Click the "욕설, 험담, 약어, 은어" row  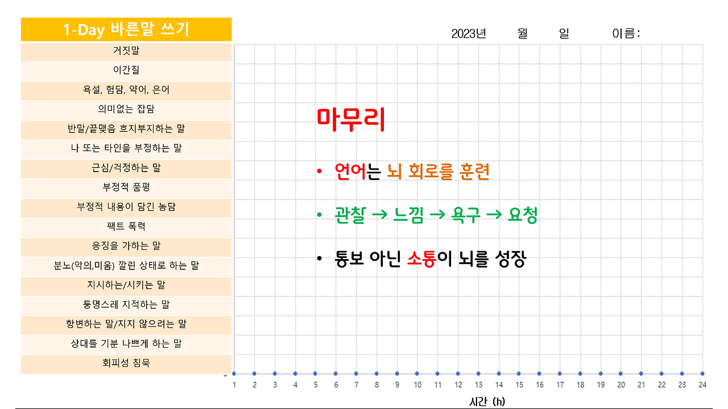click(126, 90)
